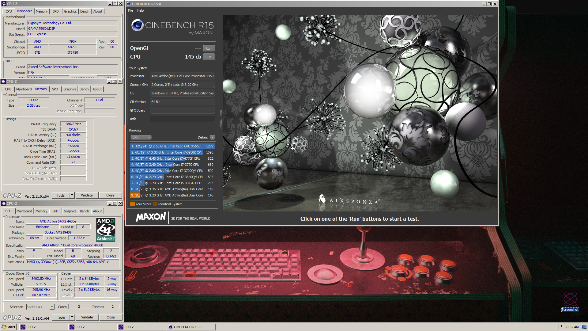Click CPU-Z icon in middle window title bar

point(3,82)
